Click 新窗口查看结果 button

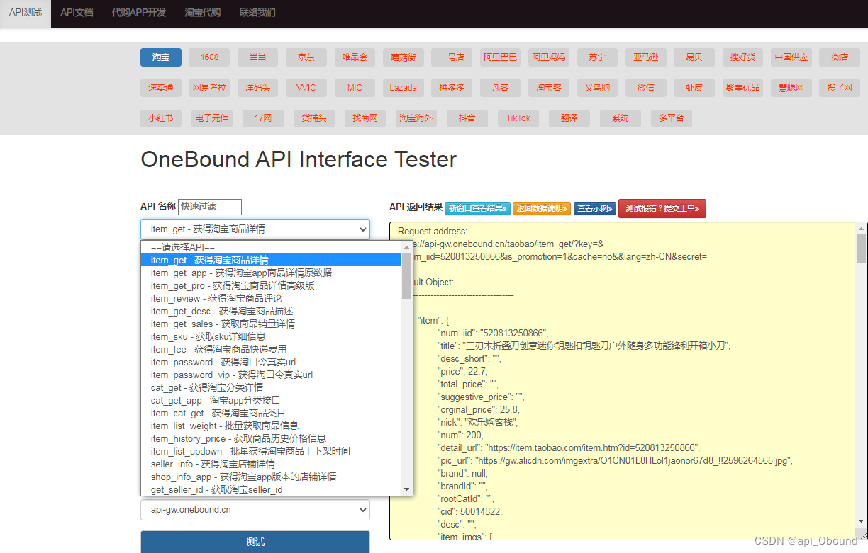[477, 208]
